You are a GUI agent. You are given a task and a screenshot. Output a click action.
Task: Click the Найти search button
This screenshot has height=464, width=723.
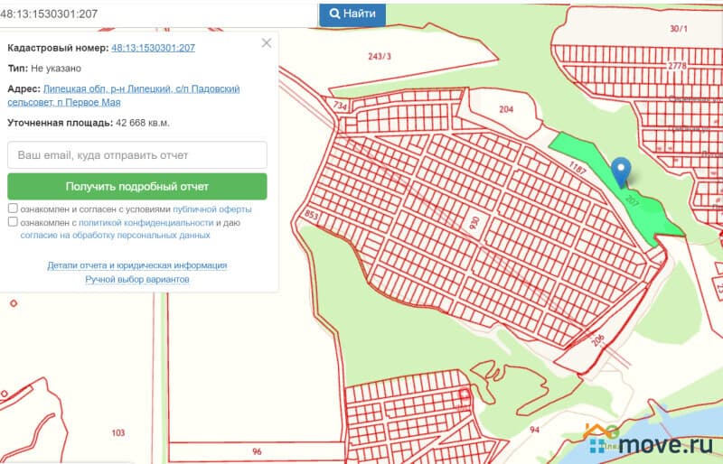[x=352, y=14]
